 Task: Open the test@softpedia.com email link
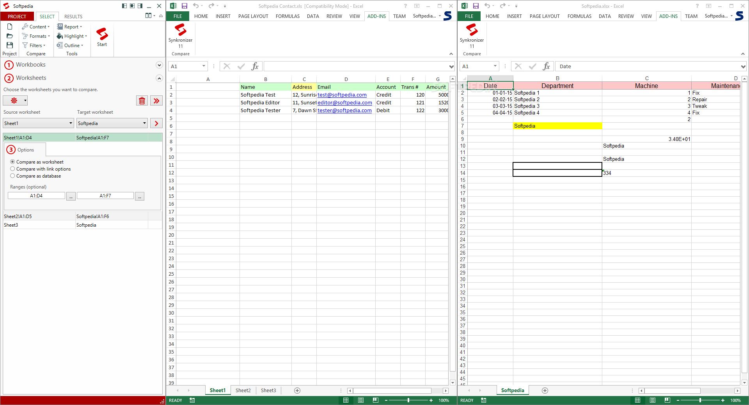pos(342,95)
